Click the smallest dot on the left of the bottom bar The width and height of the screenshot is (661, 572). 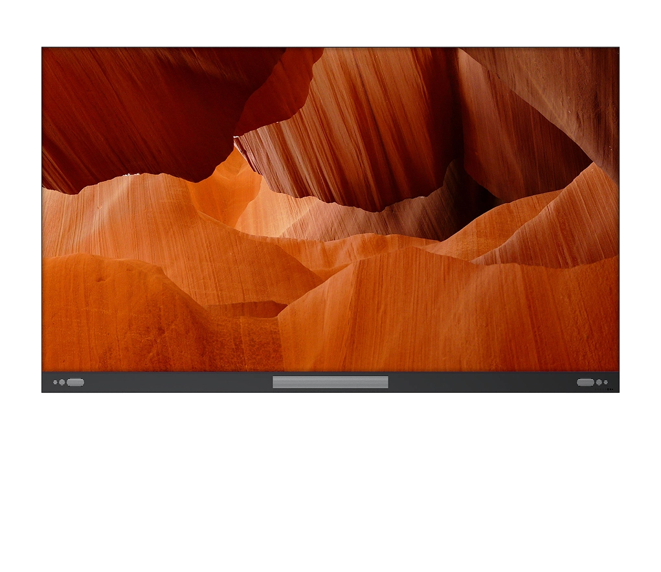click(x=55, y=382)
